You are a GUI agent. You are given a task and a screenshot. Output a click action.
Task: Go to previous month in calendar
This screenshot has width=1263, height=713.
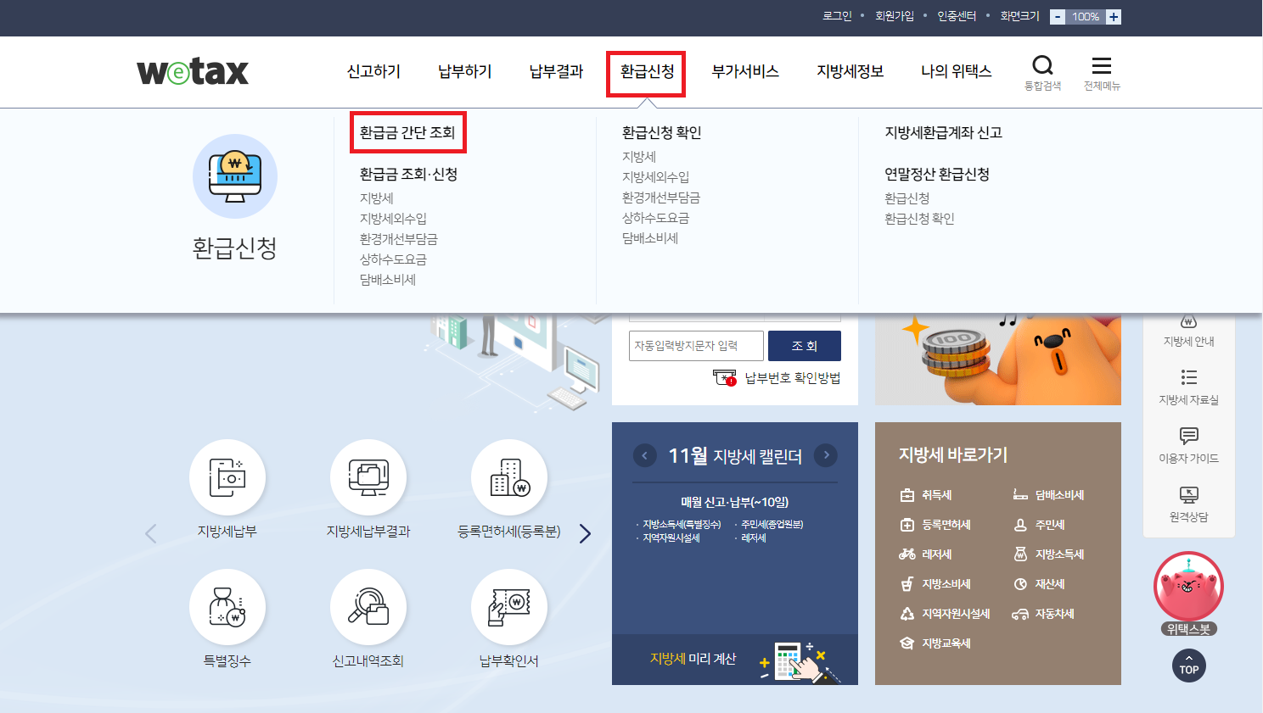pyautogui.click(x=645, y=455)
